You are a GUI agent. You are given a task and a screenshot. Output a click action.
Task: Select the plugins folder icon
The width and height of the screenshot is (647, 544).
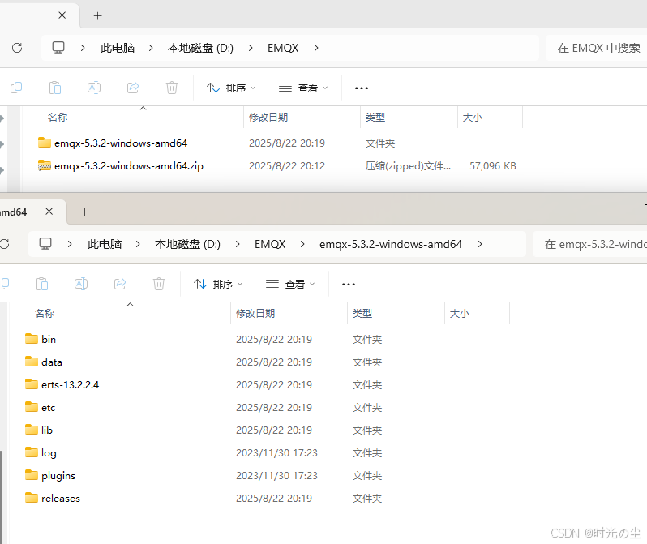point(32,475)
